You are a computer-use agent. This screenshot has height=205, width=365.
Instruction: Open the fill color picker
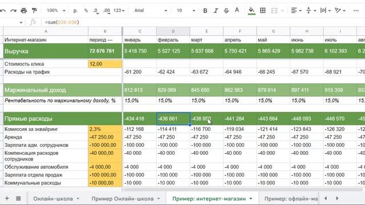pos(252,10)
